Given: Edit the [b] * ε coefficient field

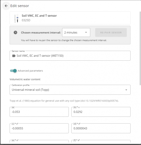Looking at the screenshot, I should (x=101, y=112).
